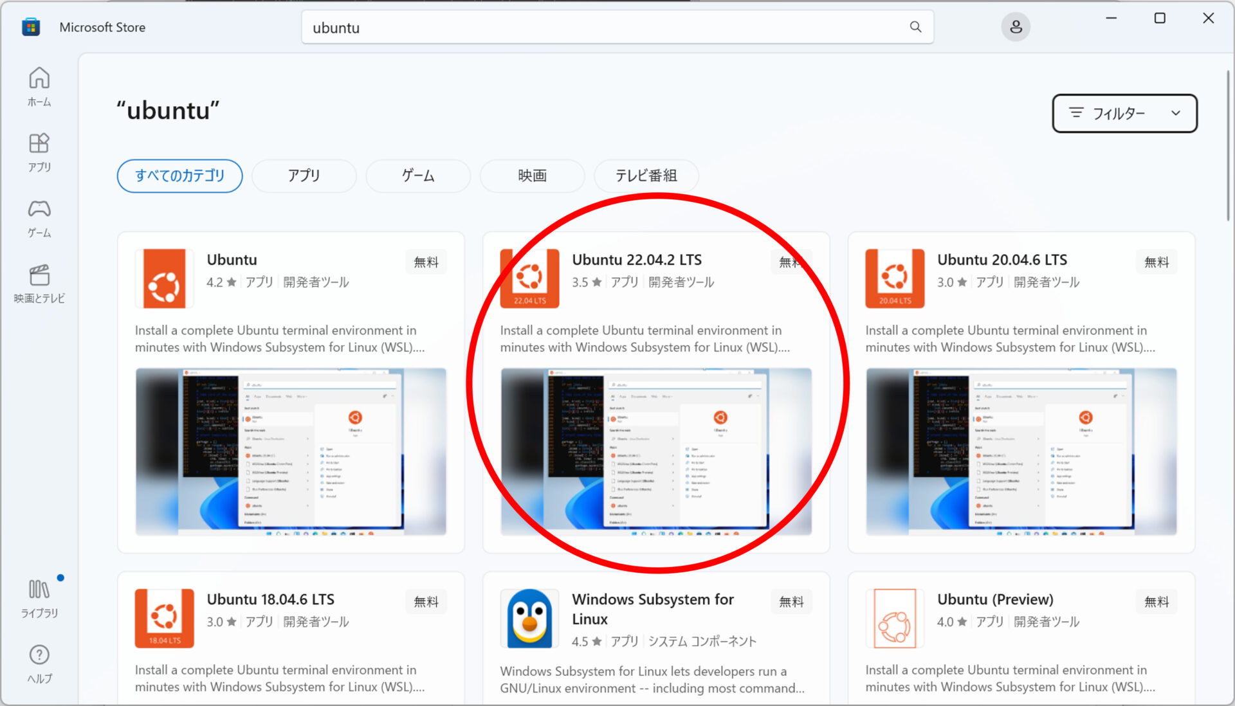The width and height of the screenshot is (1235, 706).
Task: Click the vertical scrollbar of the results page
Action: [1229, 145]
